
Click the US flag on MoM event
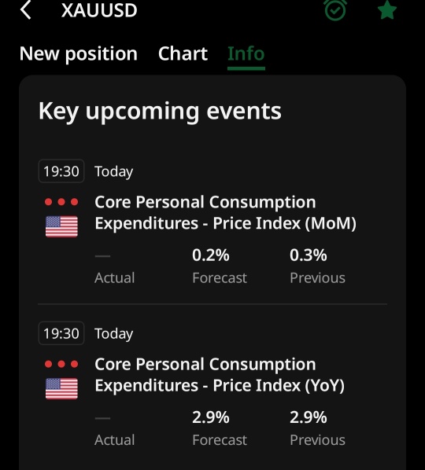[61, 226]
